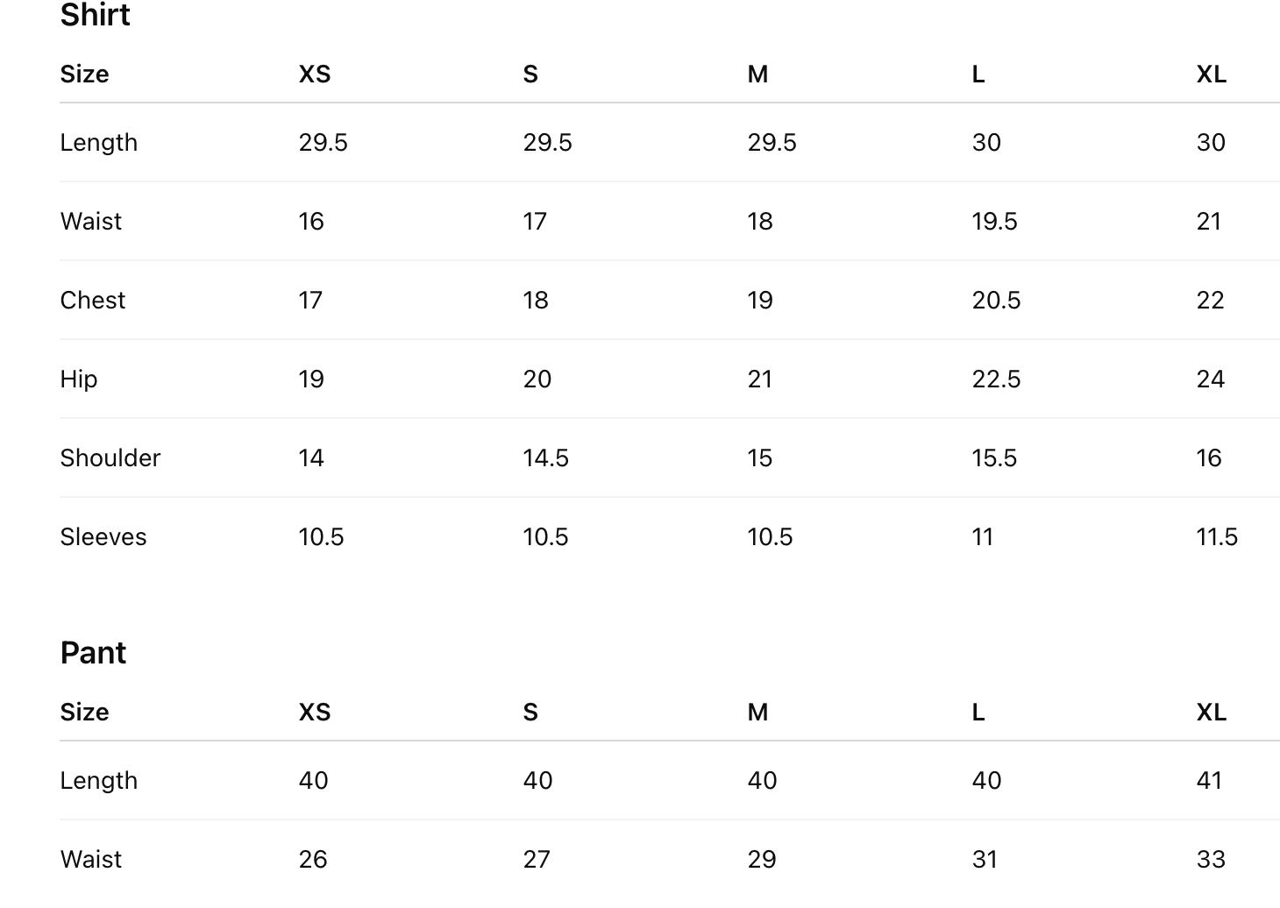1280x908 pixels.
Task: Select Shirt Waist value 19.5 for size L
Action: [x=994, y=222]
